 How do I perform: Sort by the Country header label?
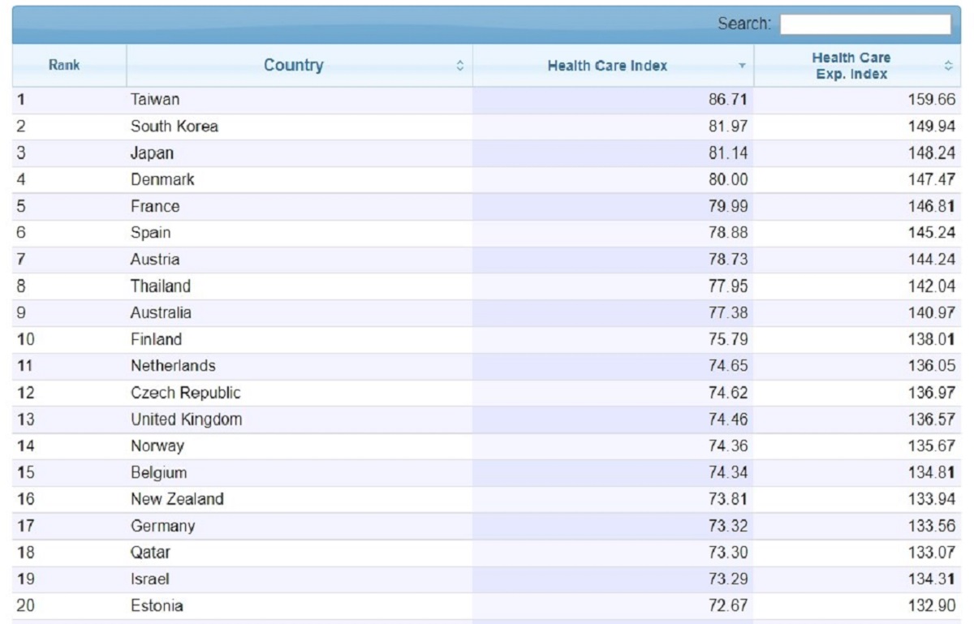pyautogui.click(x=293, y=66)
